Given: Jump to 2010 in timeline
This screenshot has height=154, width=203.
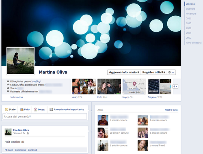Looking at the screenshot, I should (189, 24).
